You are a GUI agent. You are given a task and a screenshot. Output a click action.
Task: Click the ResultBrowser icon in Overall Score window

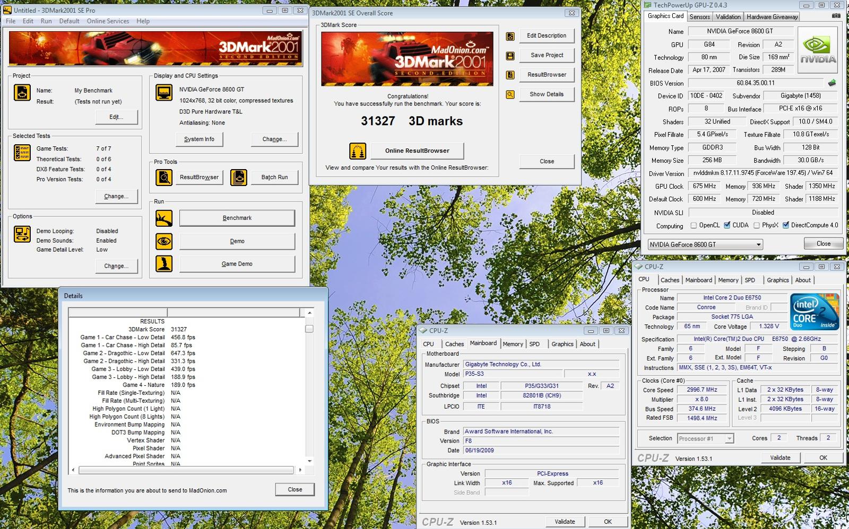(510, 75)
